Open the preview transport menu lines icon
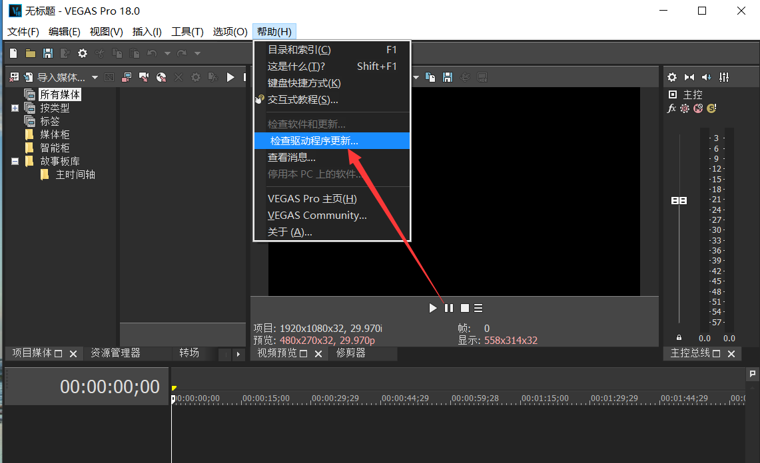 tap(478, 308)
